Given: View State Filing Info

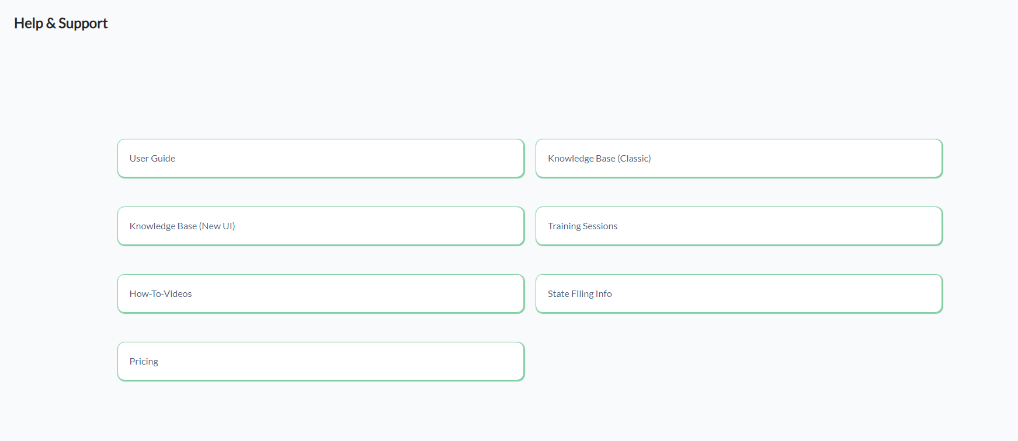Looking at the screenshot, I should pyautogui.click(x=739, y=293).
